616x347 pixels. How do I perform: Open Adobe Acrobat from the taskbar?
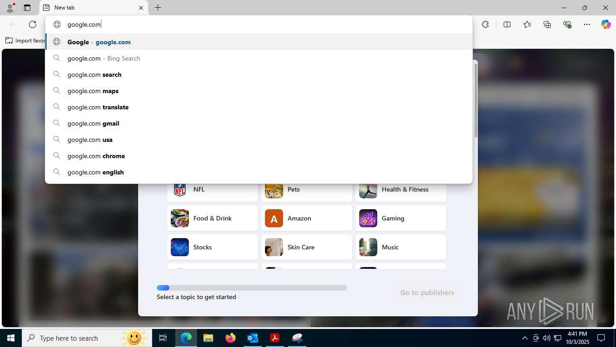pos(275,338)
